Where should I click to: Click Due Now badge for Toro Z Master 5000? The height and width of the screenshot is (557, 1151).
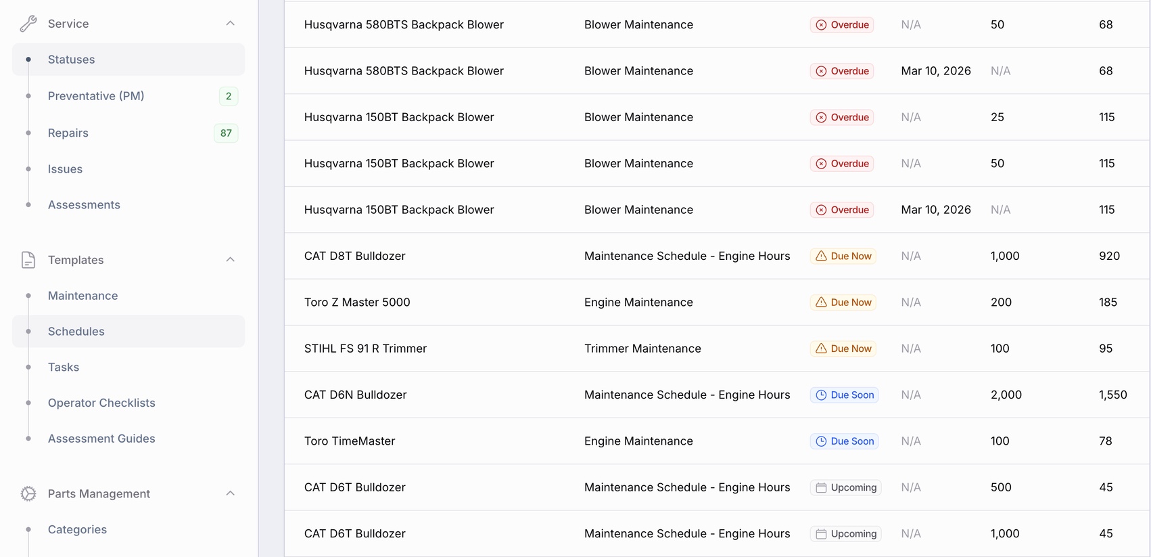click(843, 303)
